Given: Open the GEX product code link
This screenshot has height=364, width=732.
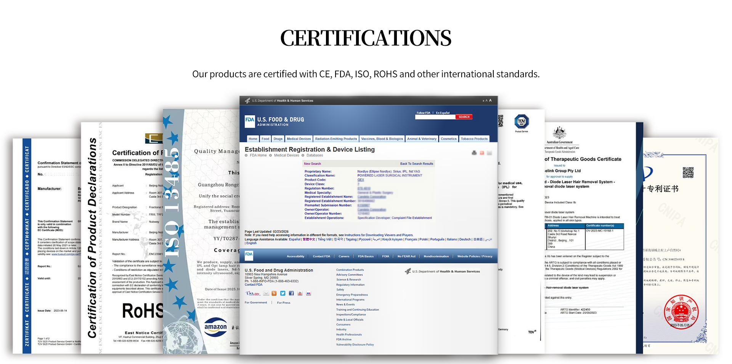Looking at the screenshot, I should 360,180.
